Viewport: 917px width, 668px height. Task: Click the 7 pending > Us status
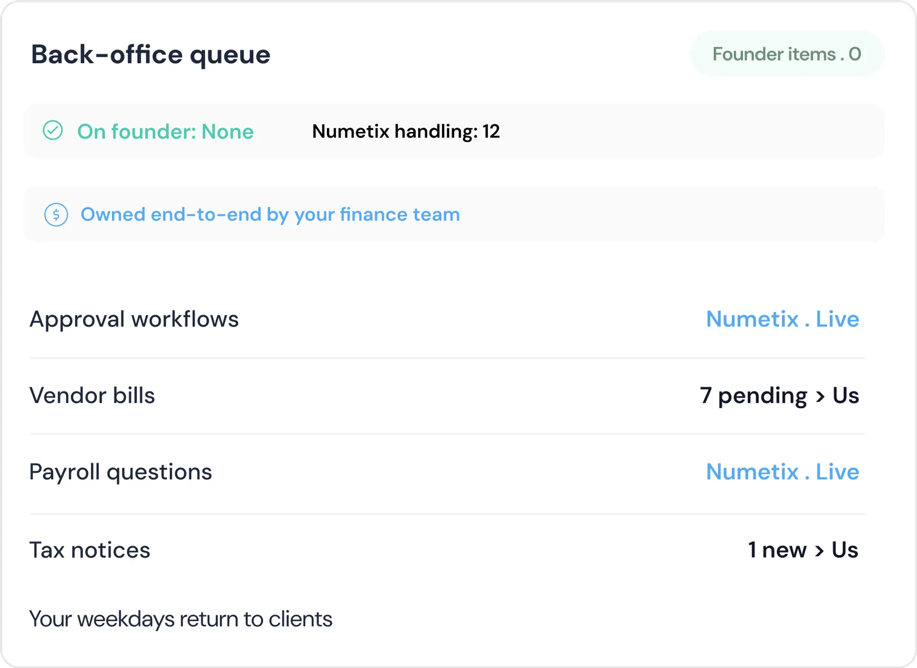point(780,396)
